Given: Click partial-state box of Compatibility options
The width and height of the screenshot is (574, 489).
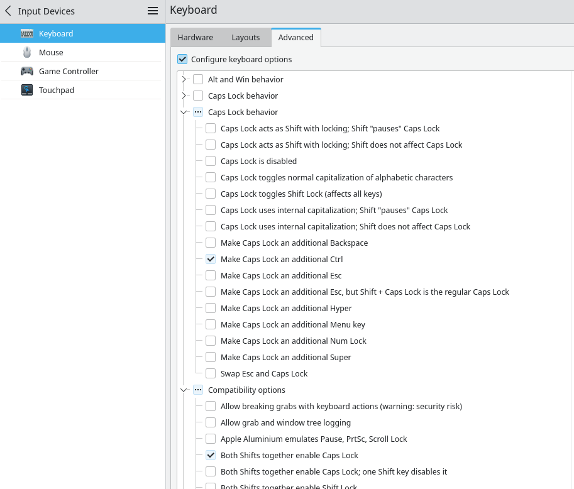Looking at the screenshot, I should pos(198,390).
